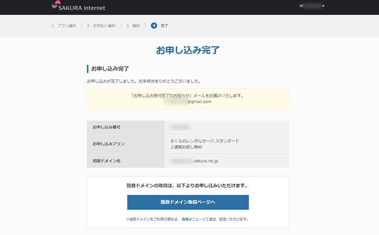Click the large お申し込み完了 page title
Screen dimensions: 379x235
(x=188, y=50)
